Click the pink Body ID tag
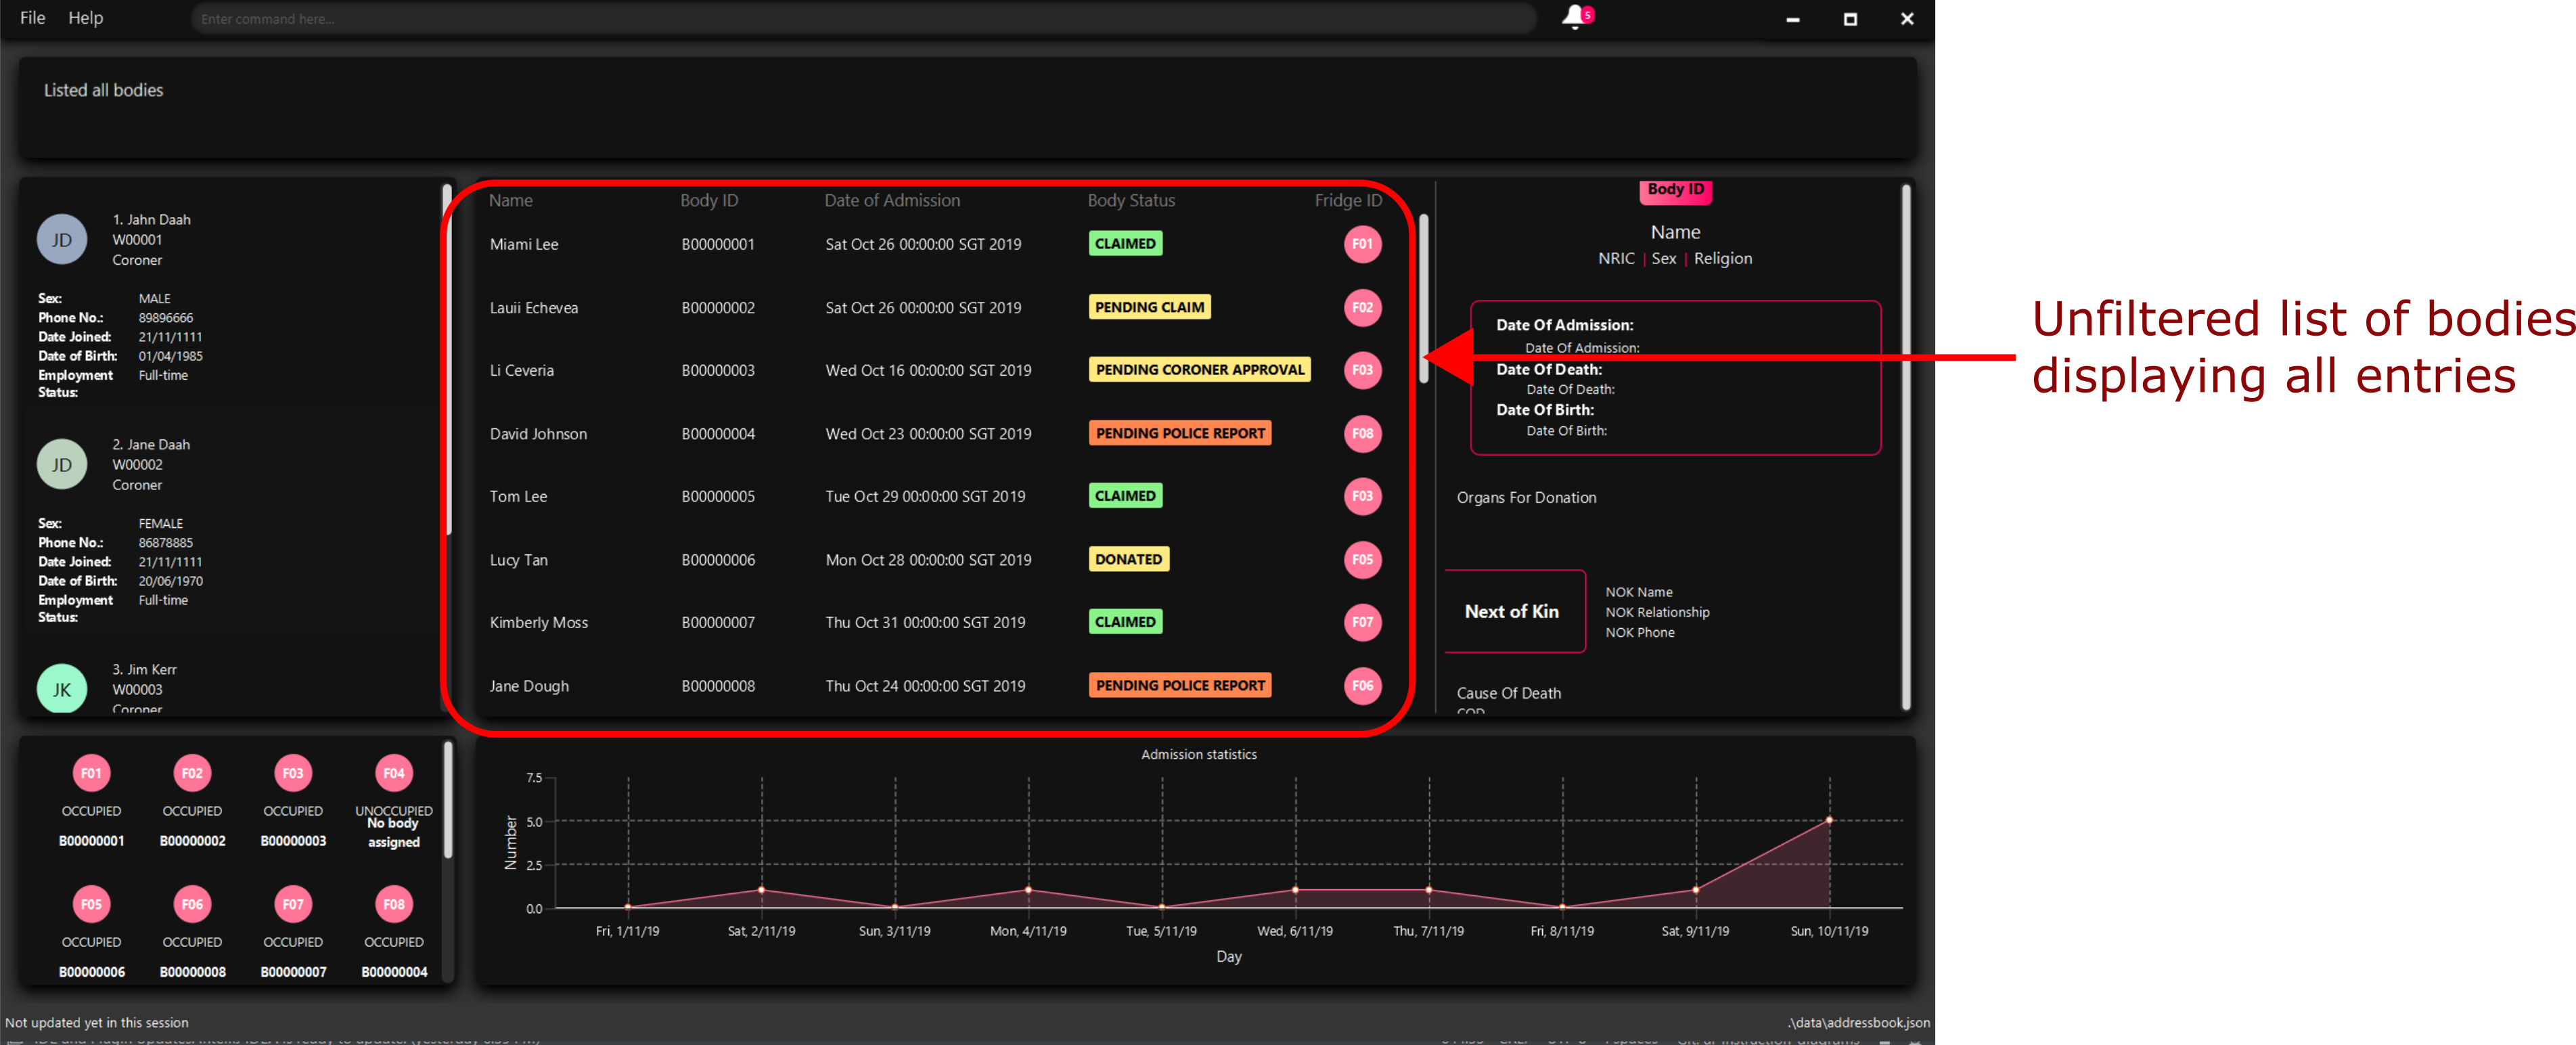This screenshot has height=1045, width=2576. tap(1675, 190)
